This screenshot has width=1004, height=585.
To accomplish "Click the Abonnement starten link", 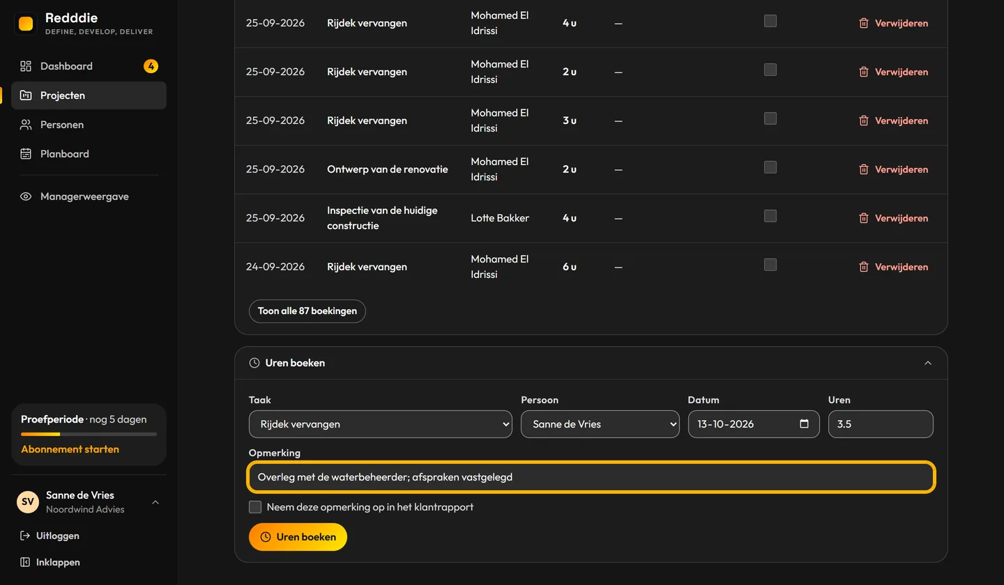I will pyautogui.click(x=70, y=449).
